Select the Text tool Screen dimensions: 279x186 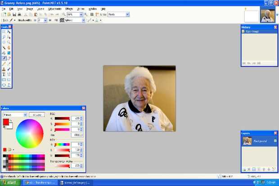(x=4, y=74)
